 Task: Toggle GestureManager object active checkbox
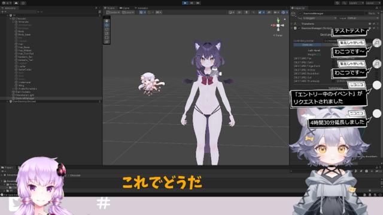point(300,14)
